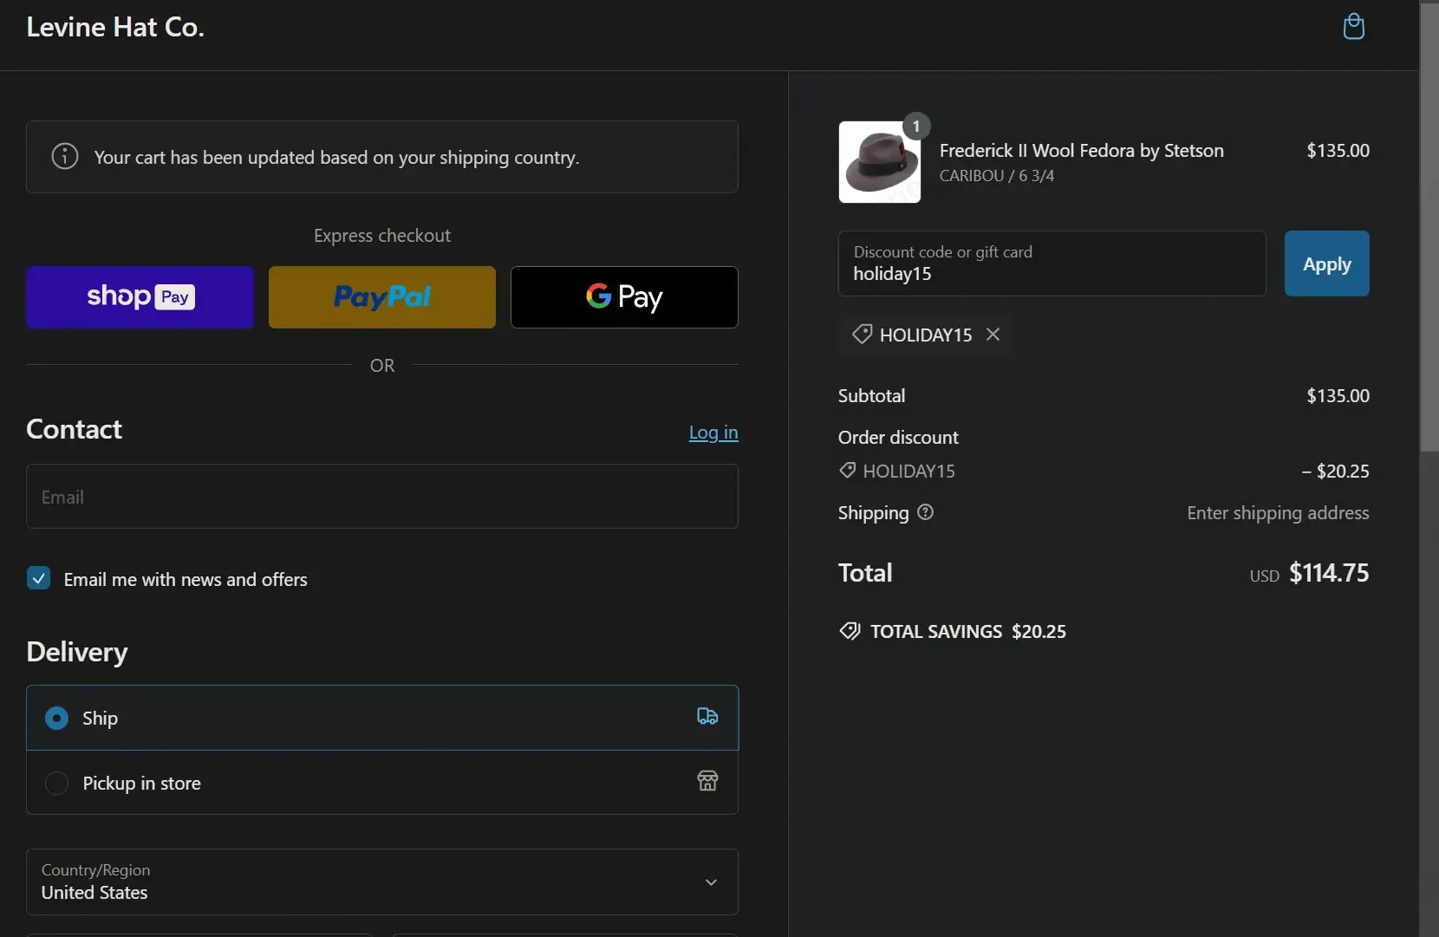Click the info icon in cart notice
Screen dimensions: 1439x937
tap(65, 156)
